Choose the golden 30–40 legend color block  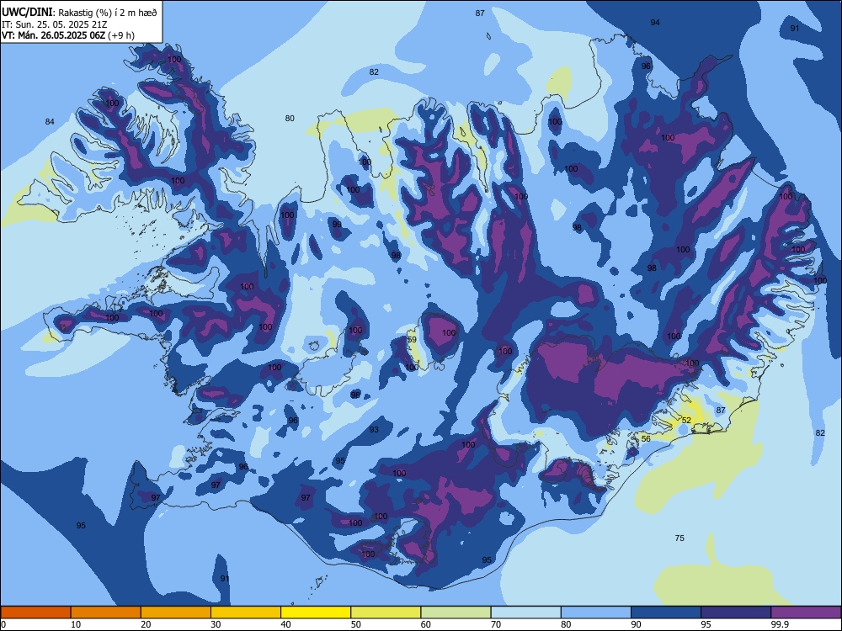(x=246, y=612)
